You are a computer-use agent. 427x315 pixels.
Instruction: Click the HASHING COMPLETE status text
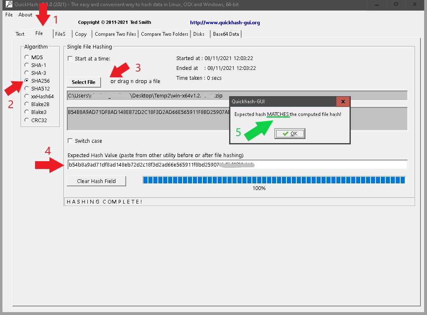[x=104, y=202]
